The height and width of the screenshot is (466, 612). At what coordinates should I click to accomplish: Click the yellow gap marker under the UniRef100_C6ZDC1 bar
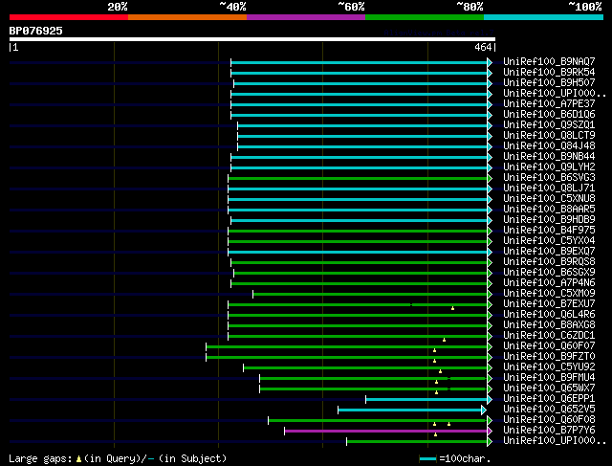[x=444, y=340]
